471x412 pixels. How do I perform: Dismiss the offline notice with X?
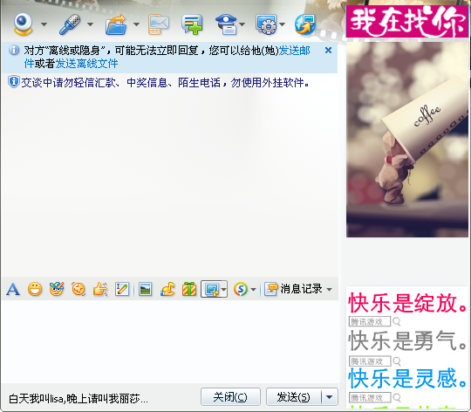tap(328, 50)
